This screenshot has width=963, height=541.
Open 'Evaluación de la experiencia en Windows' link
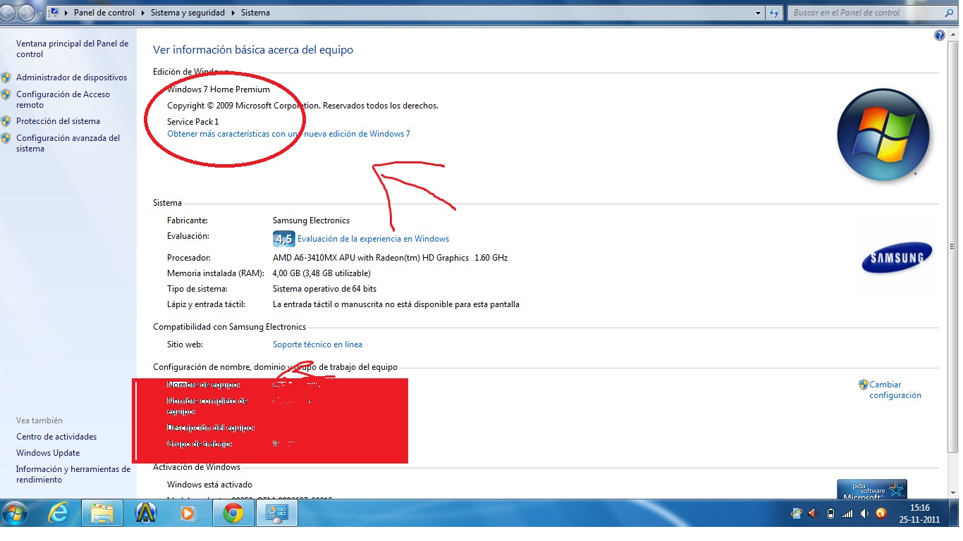tap(373, 239)
